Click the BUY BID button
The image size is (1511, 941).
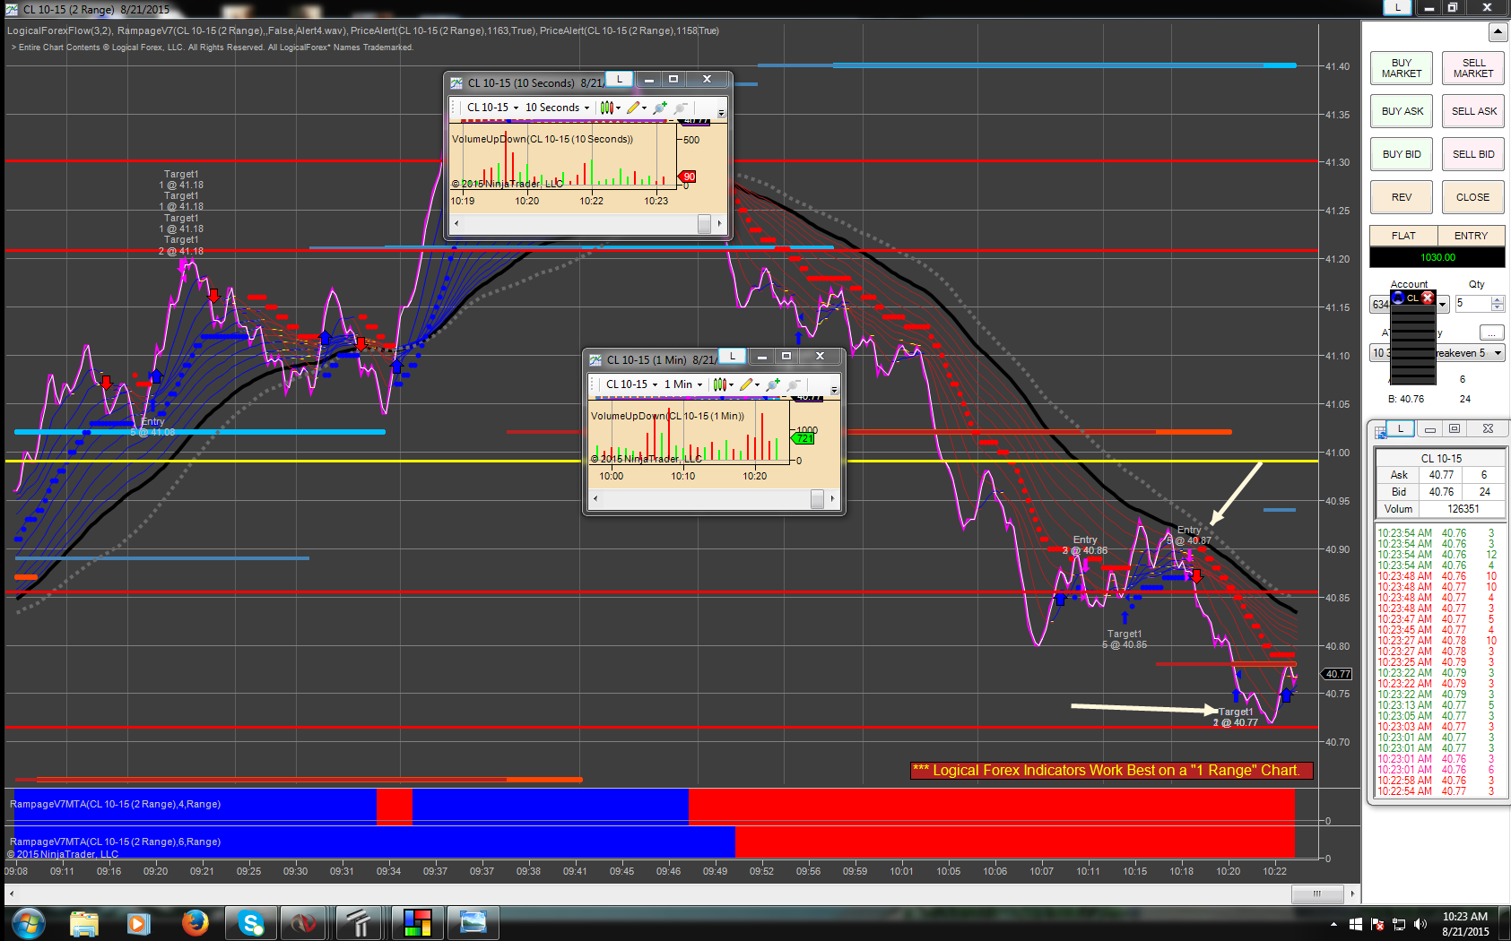[x=1402, y=154]
